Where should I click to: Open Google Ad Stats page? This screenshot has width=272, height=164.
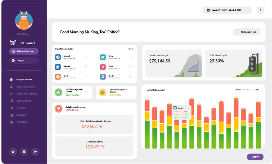point(24,101)
